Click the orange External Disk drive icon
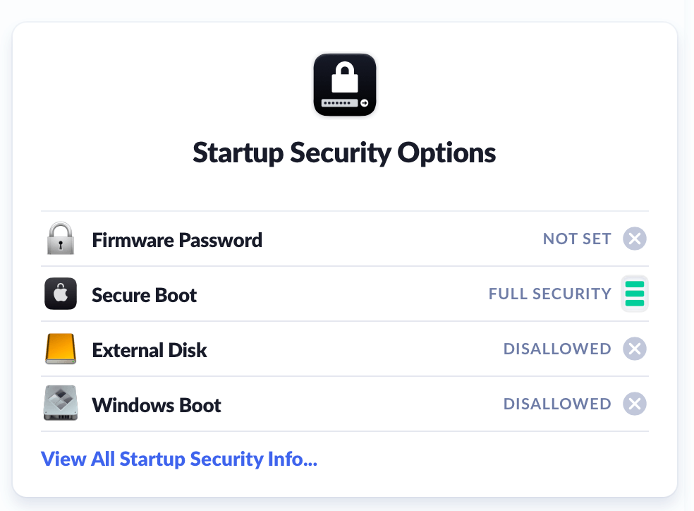The height and width of the screenshot is (511, 694). tap(61, 349)
